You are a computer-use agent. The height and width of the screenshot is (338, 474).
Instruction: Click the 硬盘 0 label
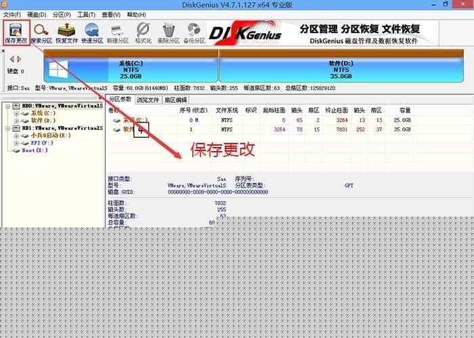tap(16, 71)
